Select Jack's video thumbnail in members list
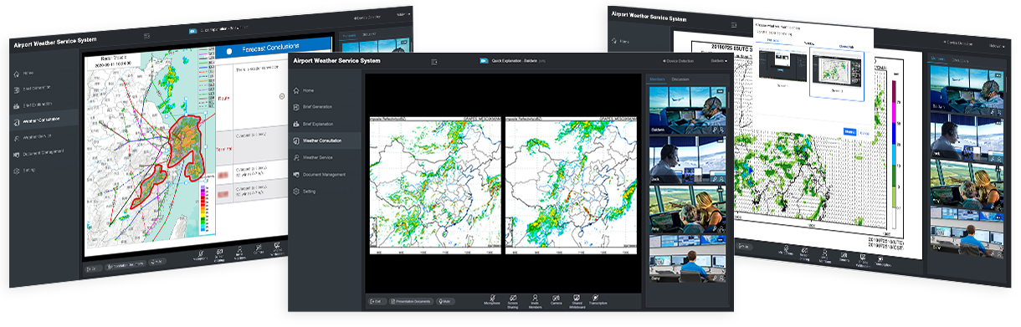Image resolution: width=1021 pixels, height=327 pixels. [687, 160]
